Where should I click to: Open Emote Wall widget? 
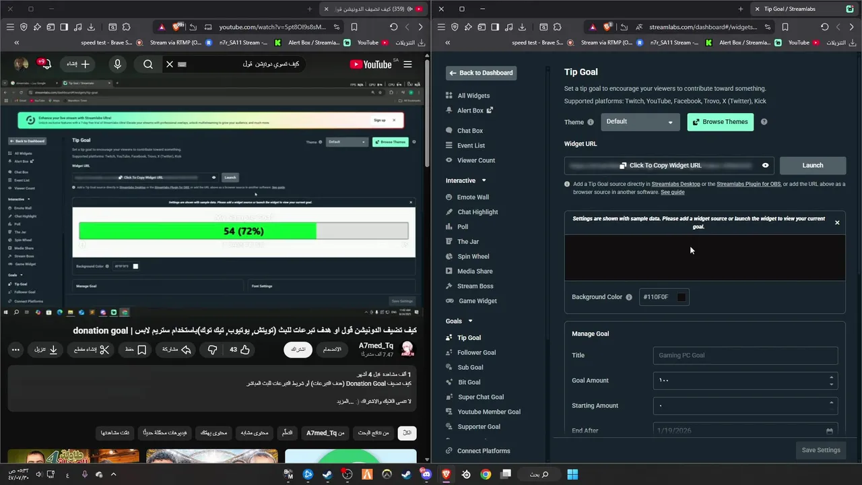click(467, 197)
